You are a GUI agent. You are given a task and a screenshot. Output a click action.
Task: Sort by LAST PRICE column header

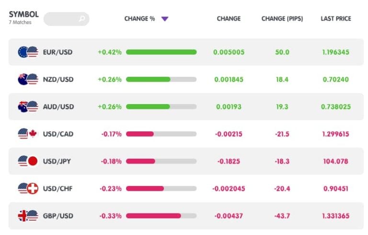click(335, 19)
